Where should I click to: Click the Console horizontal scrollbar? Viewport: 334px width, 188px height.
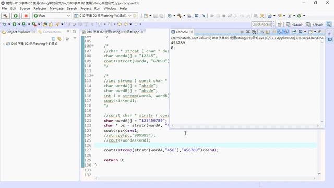point(245,126)
